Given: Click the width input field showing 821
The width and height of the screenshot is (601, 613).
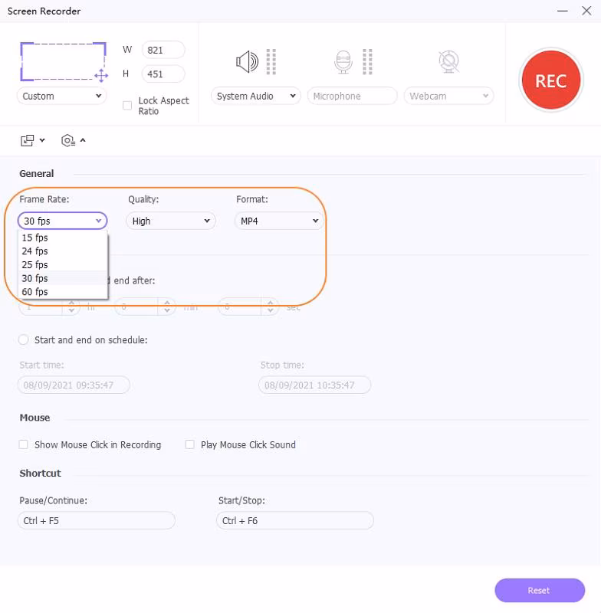Looking at the screenshot, I should 163,50.
